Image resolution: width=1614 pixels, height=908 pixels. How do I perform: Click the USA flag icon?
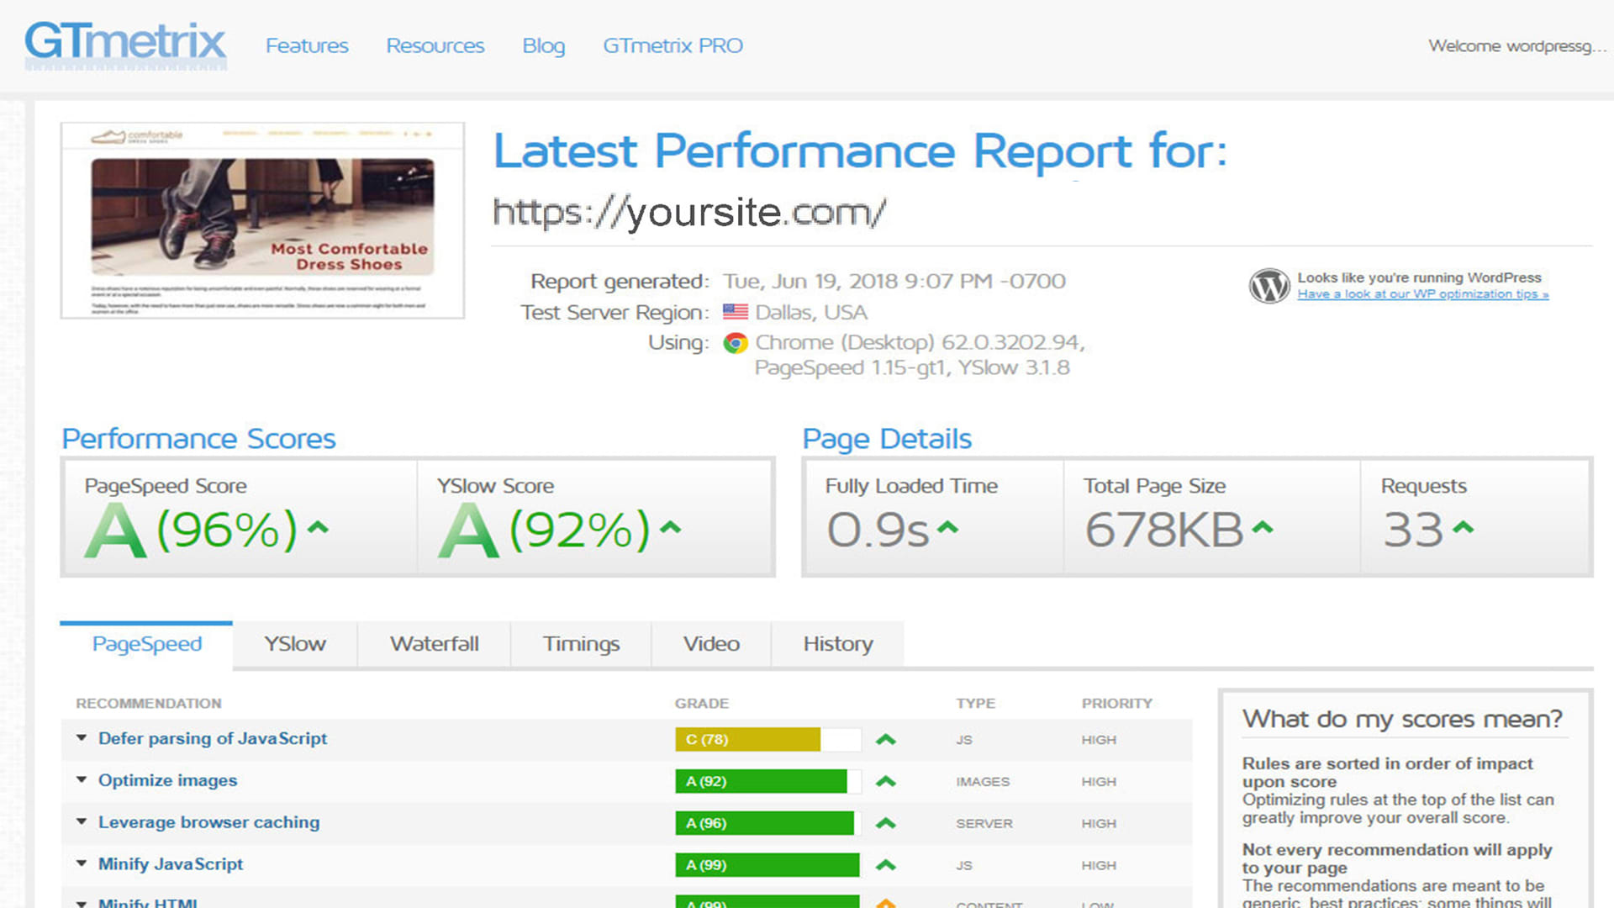[x=736, y=312]
